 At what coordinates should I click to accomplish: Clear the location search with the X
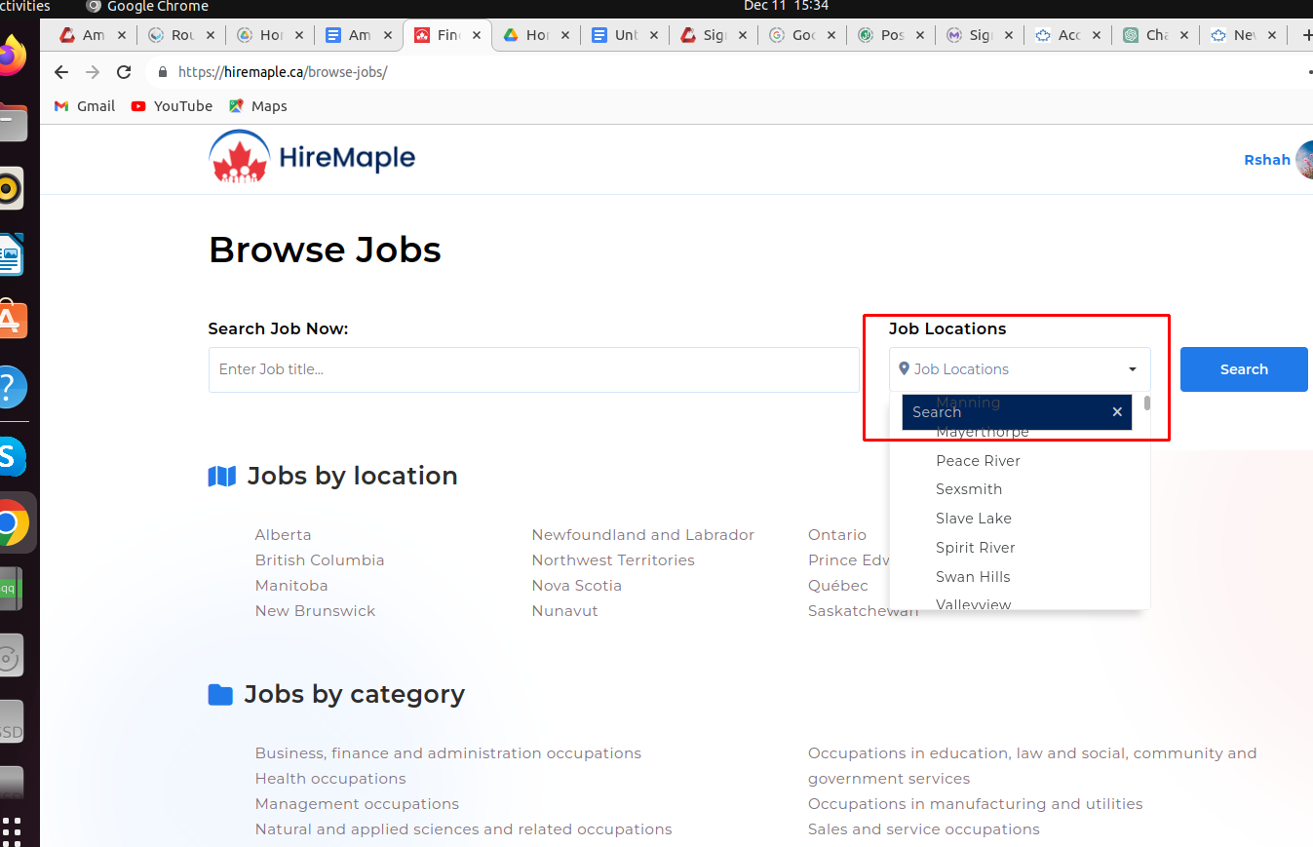click(1117, 412)
